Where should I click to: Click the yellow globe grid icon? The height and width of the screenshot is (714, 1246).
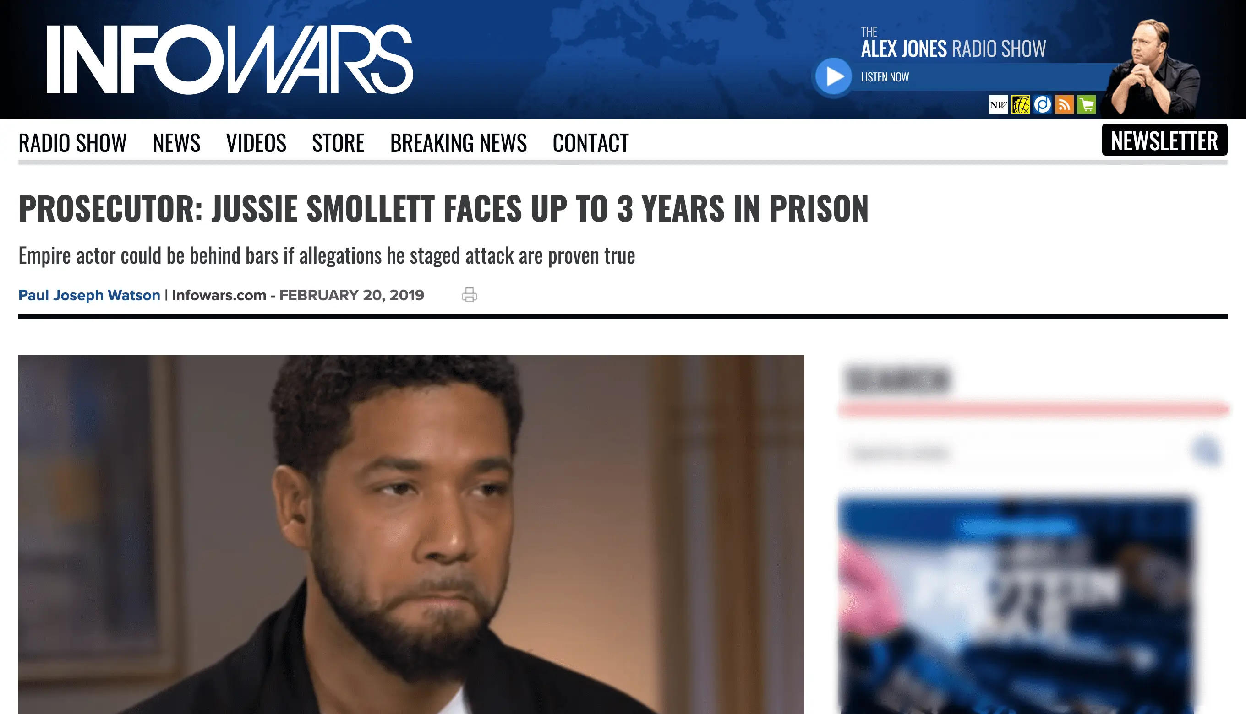coord(1020,104)
